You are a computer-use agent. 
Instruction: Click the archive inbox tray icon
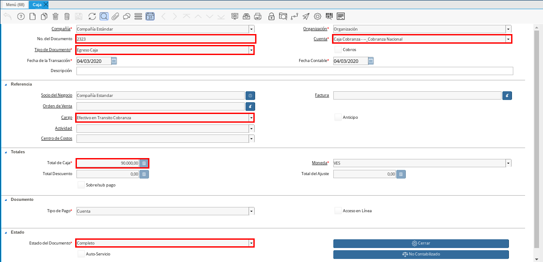coord(246,17)
